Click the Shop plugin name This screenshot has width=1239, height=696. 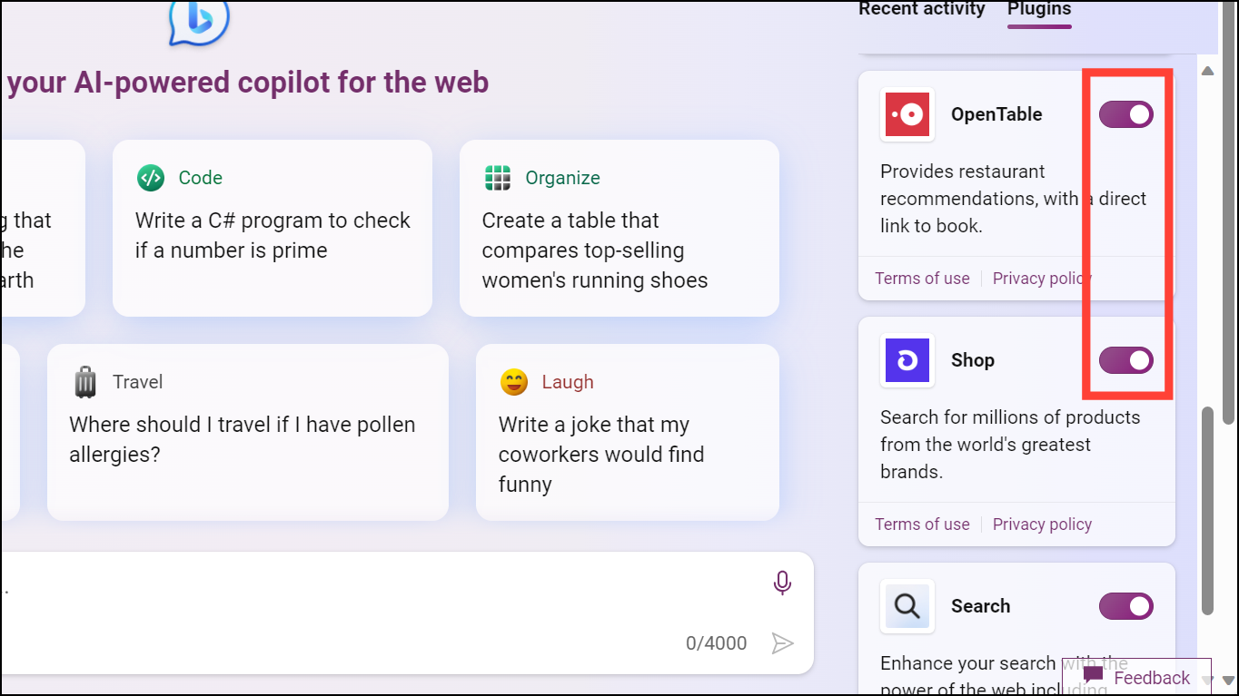click(x=973, y=360)
